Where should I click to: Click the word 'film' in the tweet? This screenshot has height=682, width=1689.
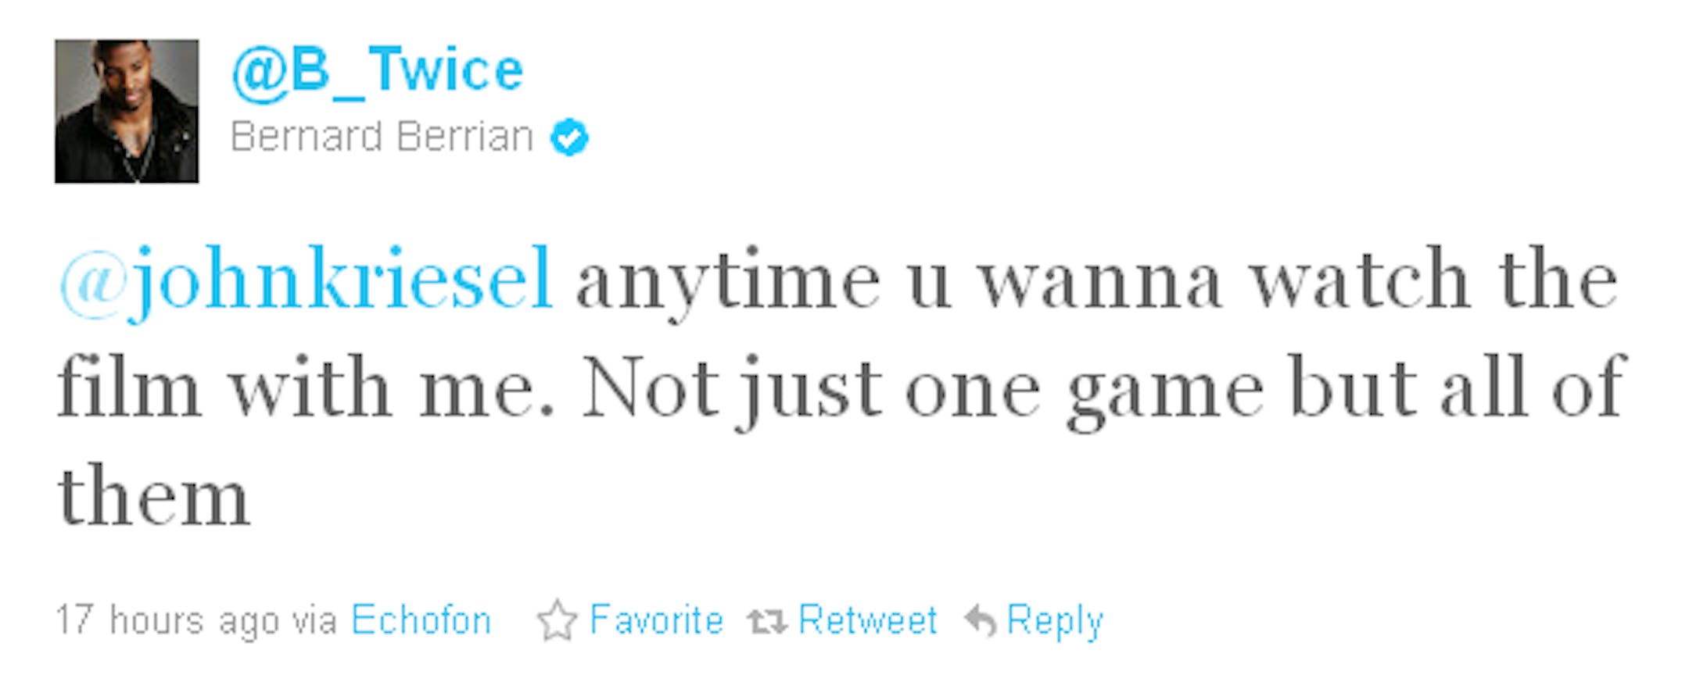point(128,387)
